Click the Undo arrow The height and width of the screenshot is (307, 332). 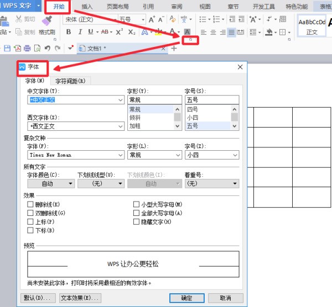pos(48,49)
